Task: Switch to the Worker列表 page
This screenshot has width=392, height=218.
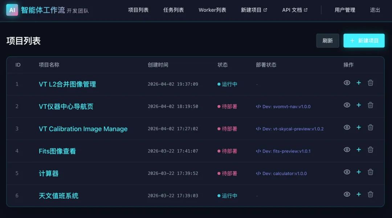Action: point(212,10)
